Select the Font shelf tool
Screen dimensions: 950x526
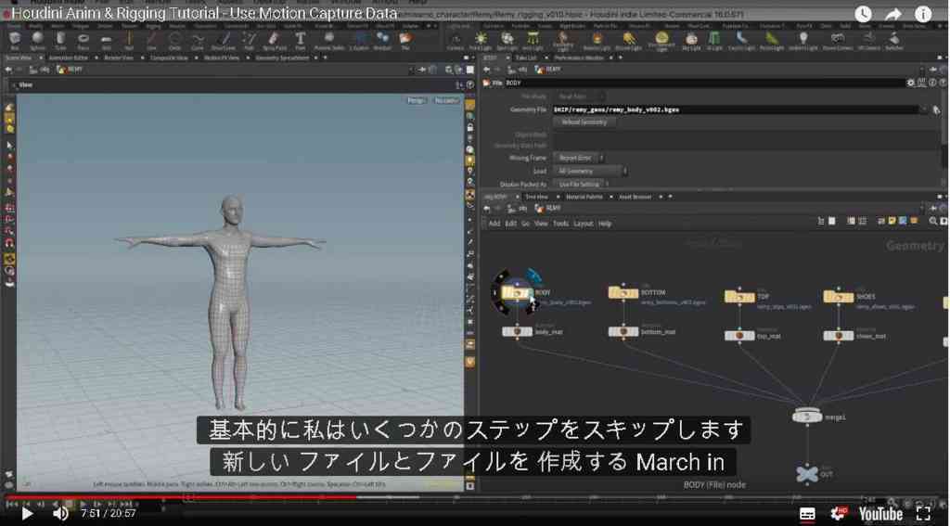pos(300,41)
